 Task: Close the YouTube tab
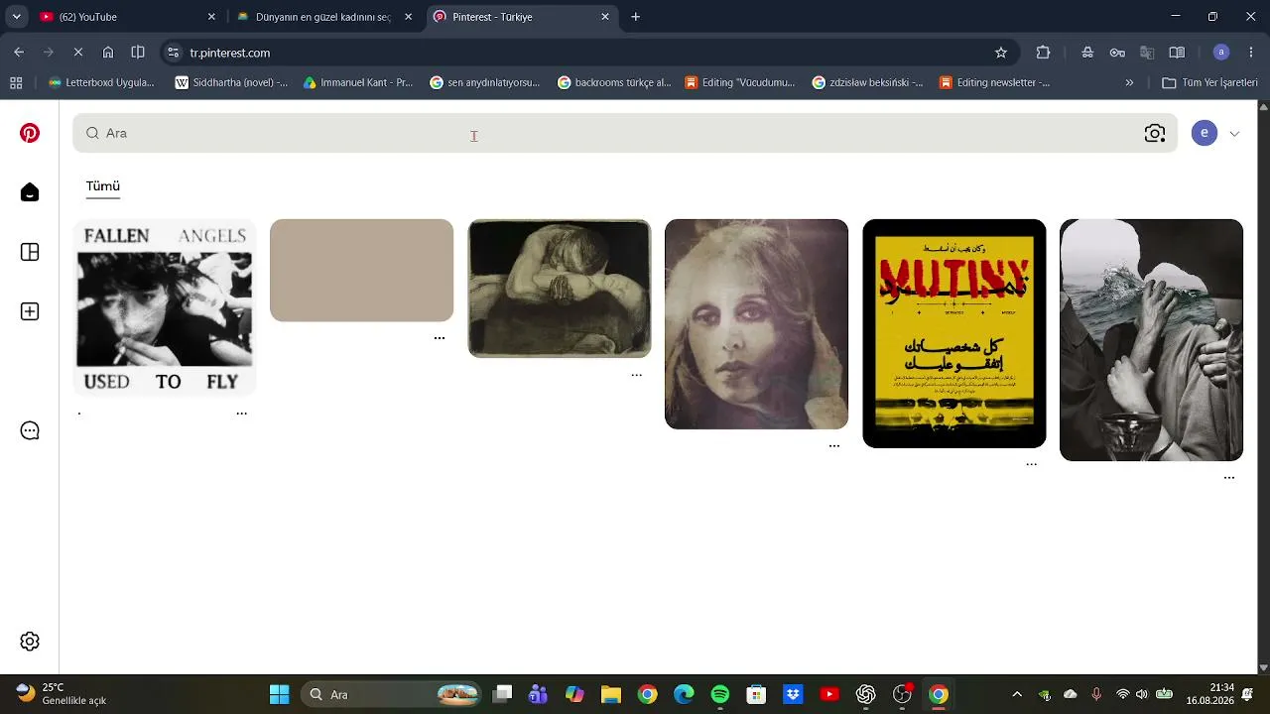pyautogui.click(x=211, y=17)
